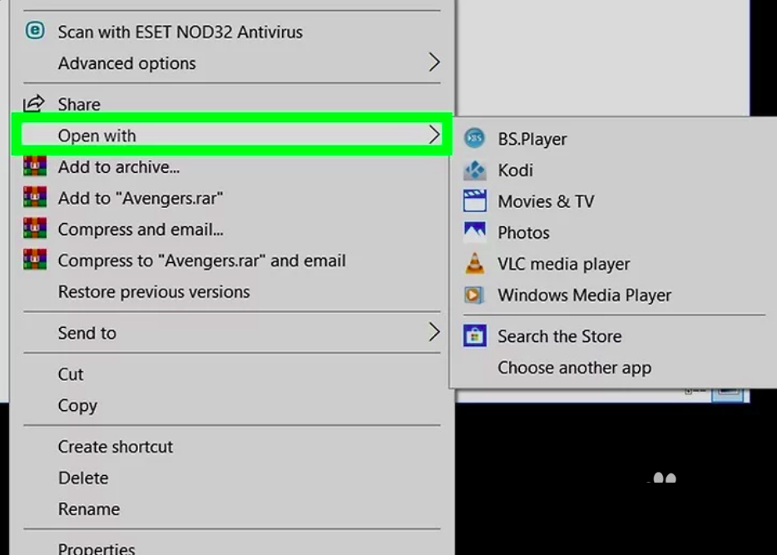777x555 pixels.
Task: Click the Movies & TV clapperboard icon
Action: 474,201
